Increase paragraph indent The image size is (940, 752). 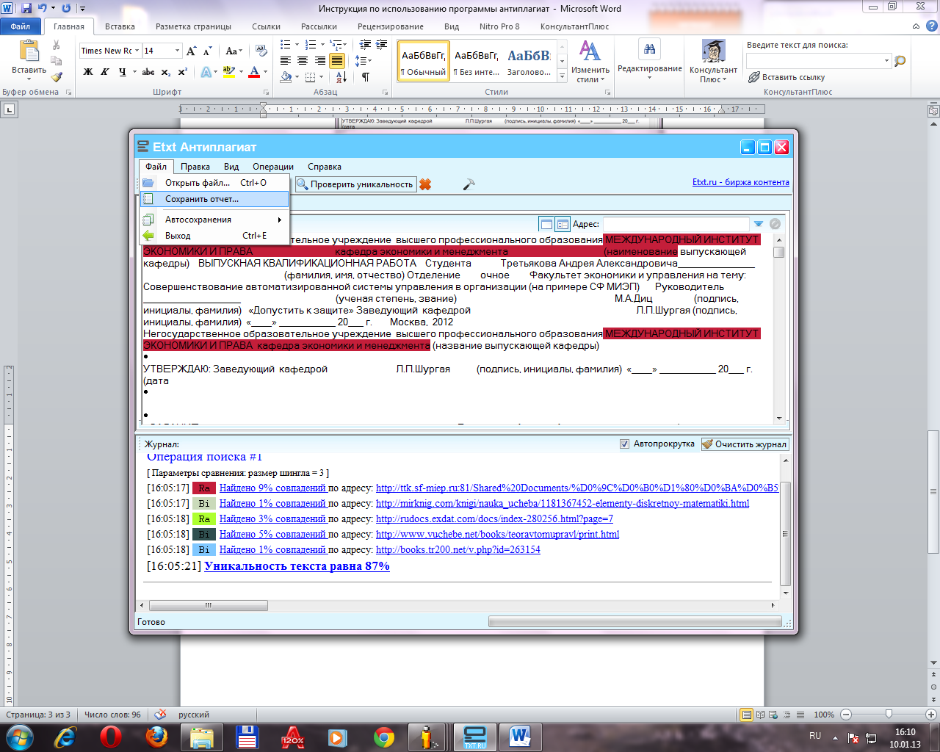click(x=382, y=45)
